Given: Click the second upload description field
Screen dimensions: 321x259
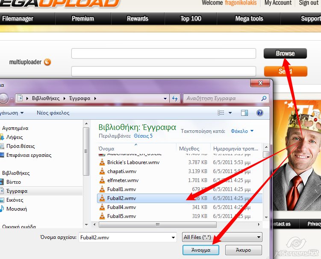Looking at the screenshot, I should point(164,71).
